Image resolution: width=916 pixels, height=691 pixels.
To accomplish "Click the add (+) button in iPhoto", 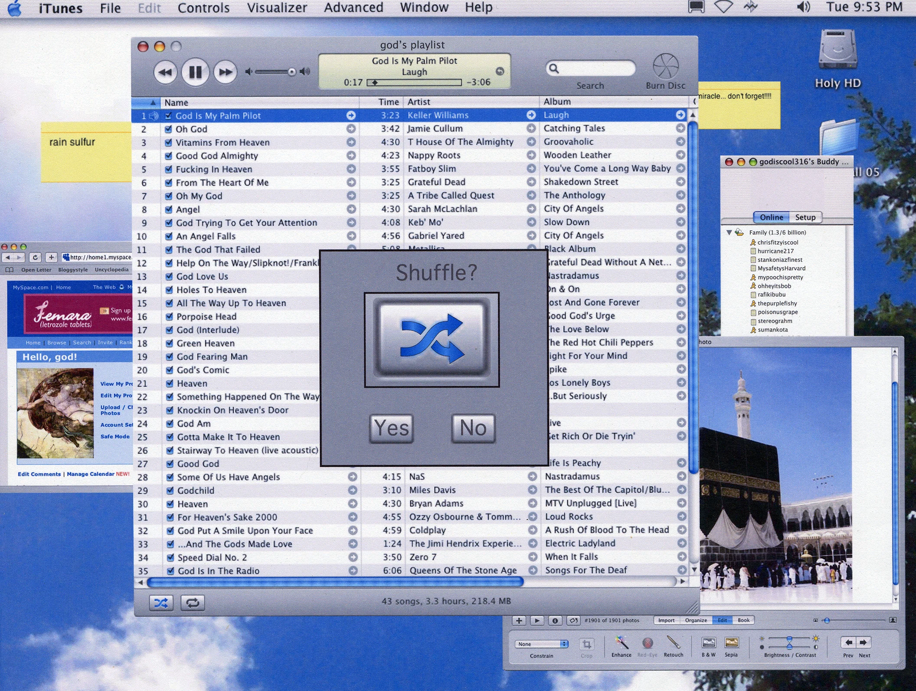I will pos(519,621).
